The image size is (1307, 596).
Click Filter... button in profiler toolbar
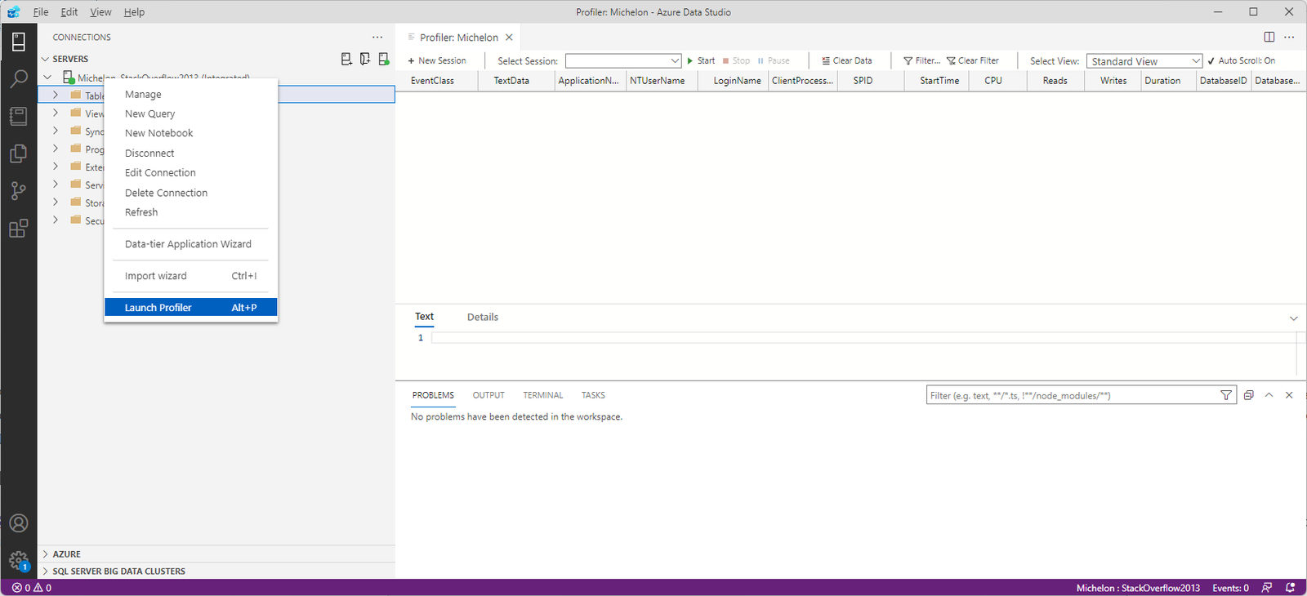coord(921,60)
